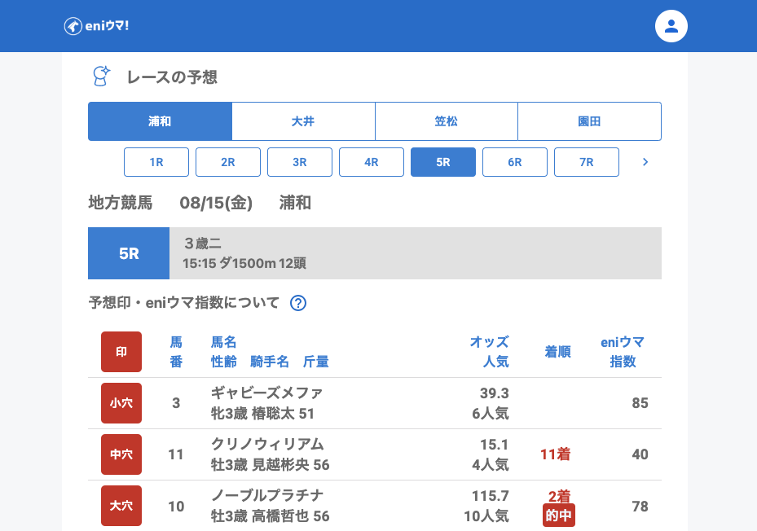Select race 1R button
This screenshot has height=531, width=757.
156,162
